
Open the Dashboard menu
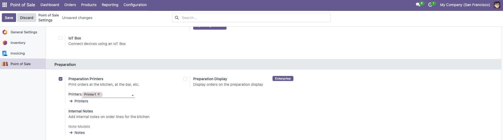tap(50, 5)
